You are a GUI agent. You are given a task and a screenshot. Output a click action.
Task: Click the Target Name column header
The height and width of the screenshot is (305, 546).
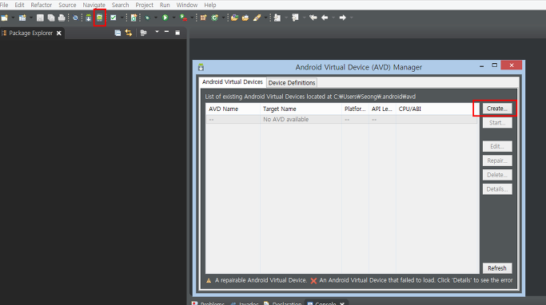point(301,109)
